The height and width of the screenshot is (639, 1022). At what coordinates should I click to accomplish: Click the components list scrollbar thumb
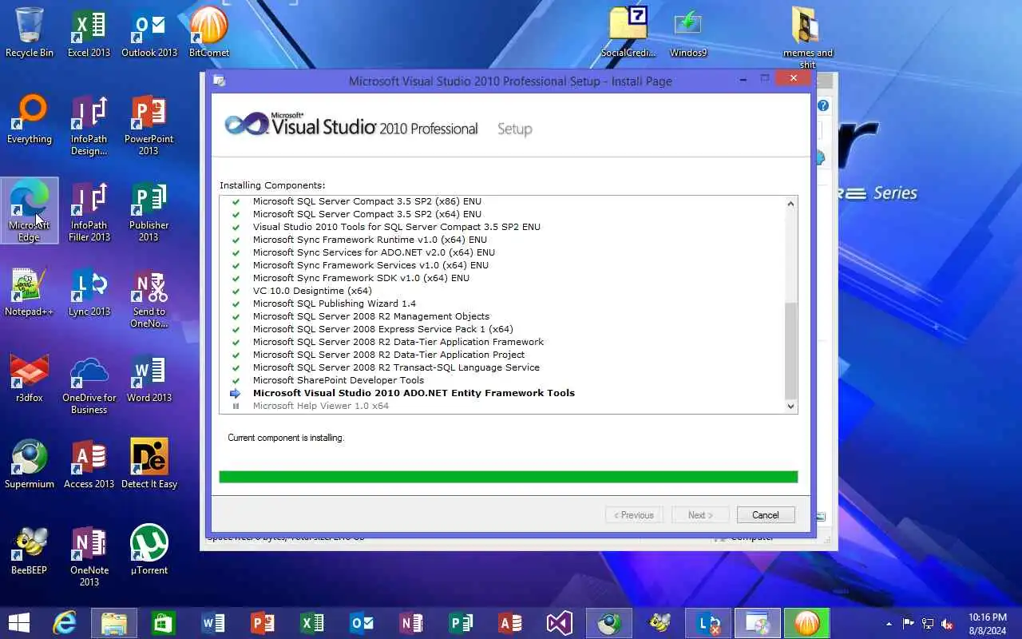pyautogui.click(x=790, y=351)
